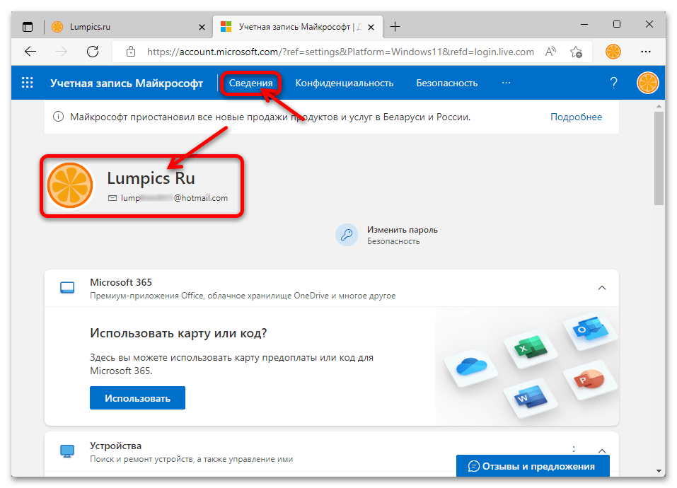Select the Учетная запись Майкрософт browser tab

[298, 27]
